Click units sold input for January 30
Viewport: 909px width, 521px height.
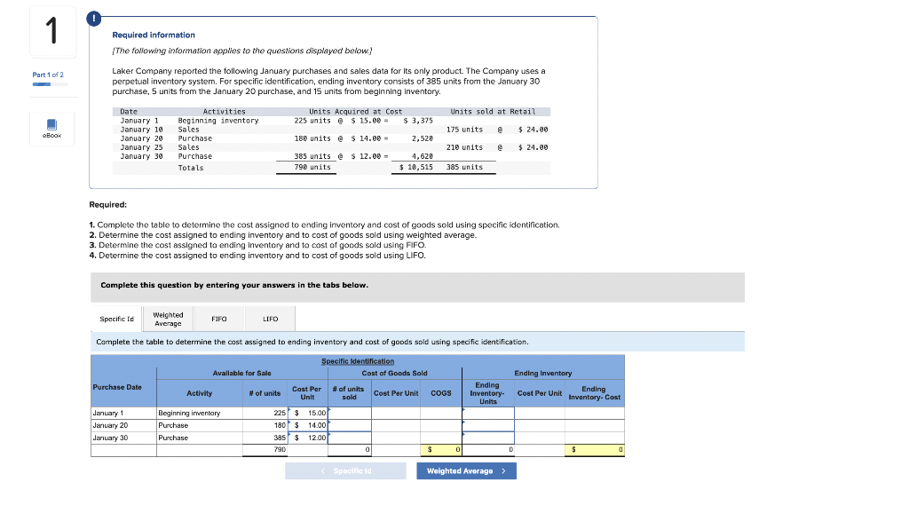(349, 438)
